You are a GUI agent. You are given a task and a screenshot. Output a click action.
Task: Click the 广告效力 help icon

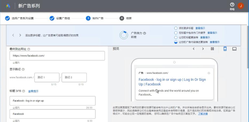pos(145,33)
